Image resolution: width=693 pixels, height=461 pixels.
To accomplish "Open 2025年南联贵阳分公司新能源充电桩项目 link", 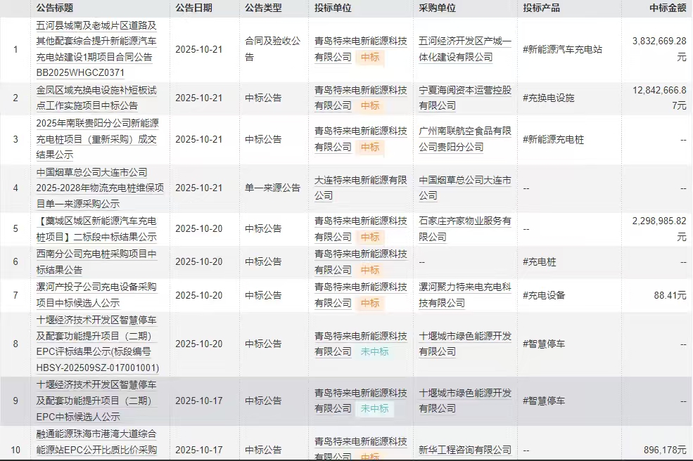I will pos(97,139).
